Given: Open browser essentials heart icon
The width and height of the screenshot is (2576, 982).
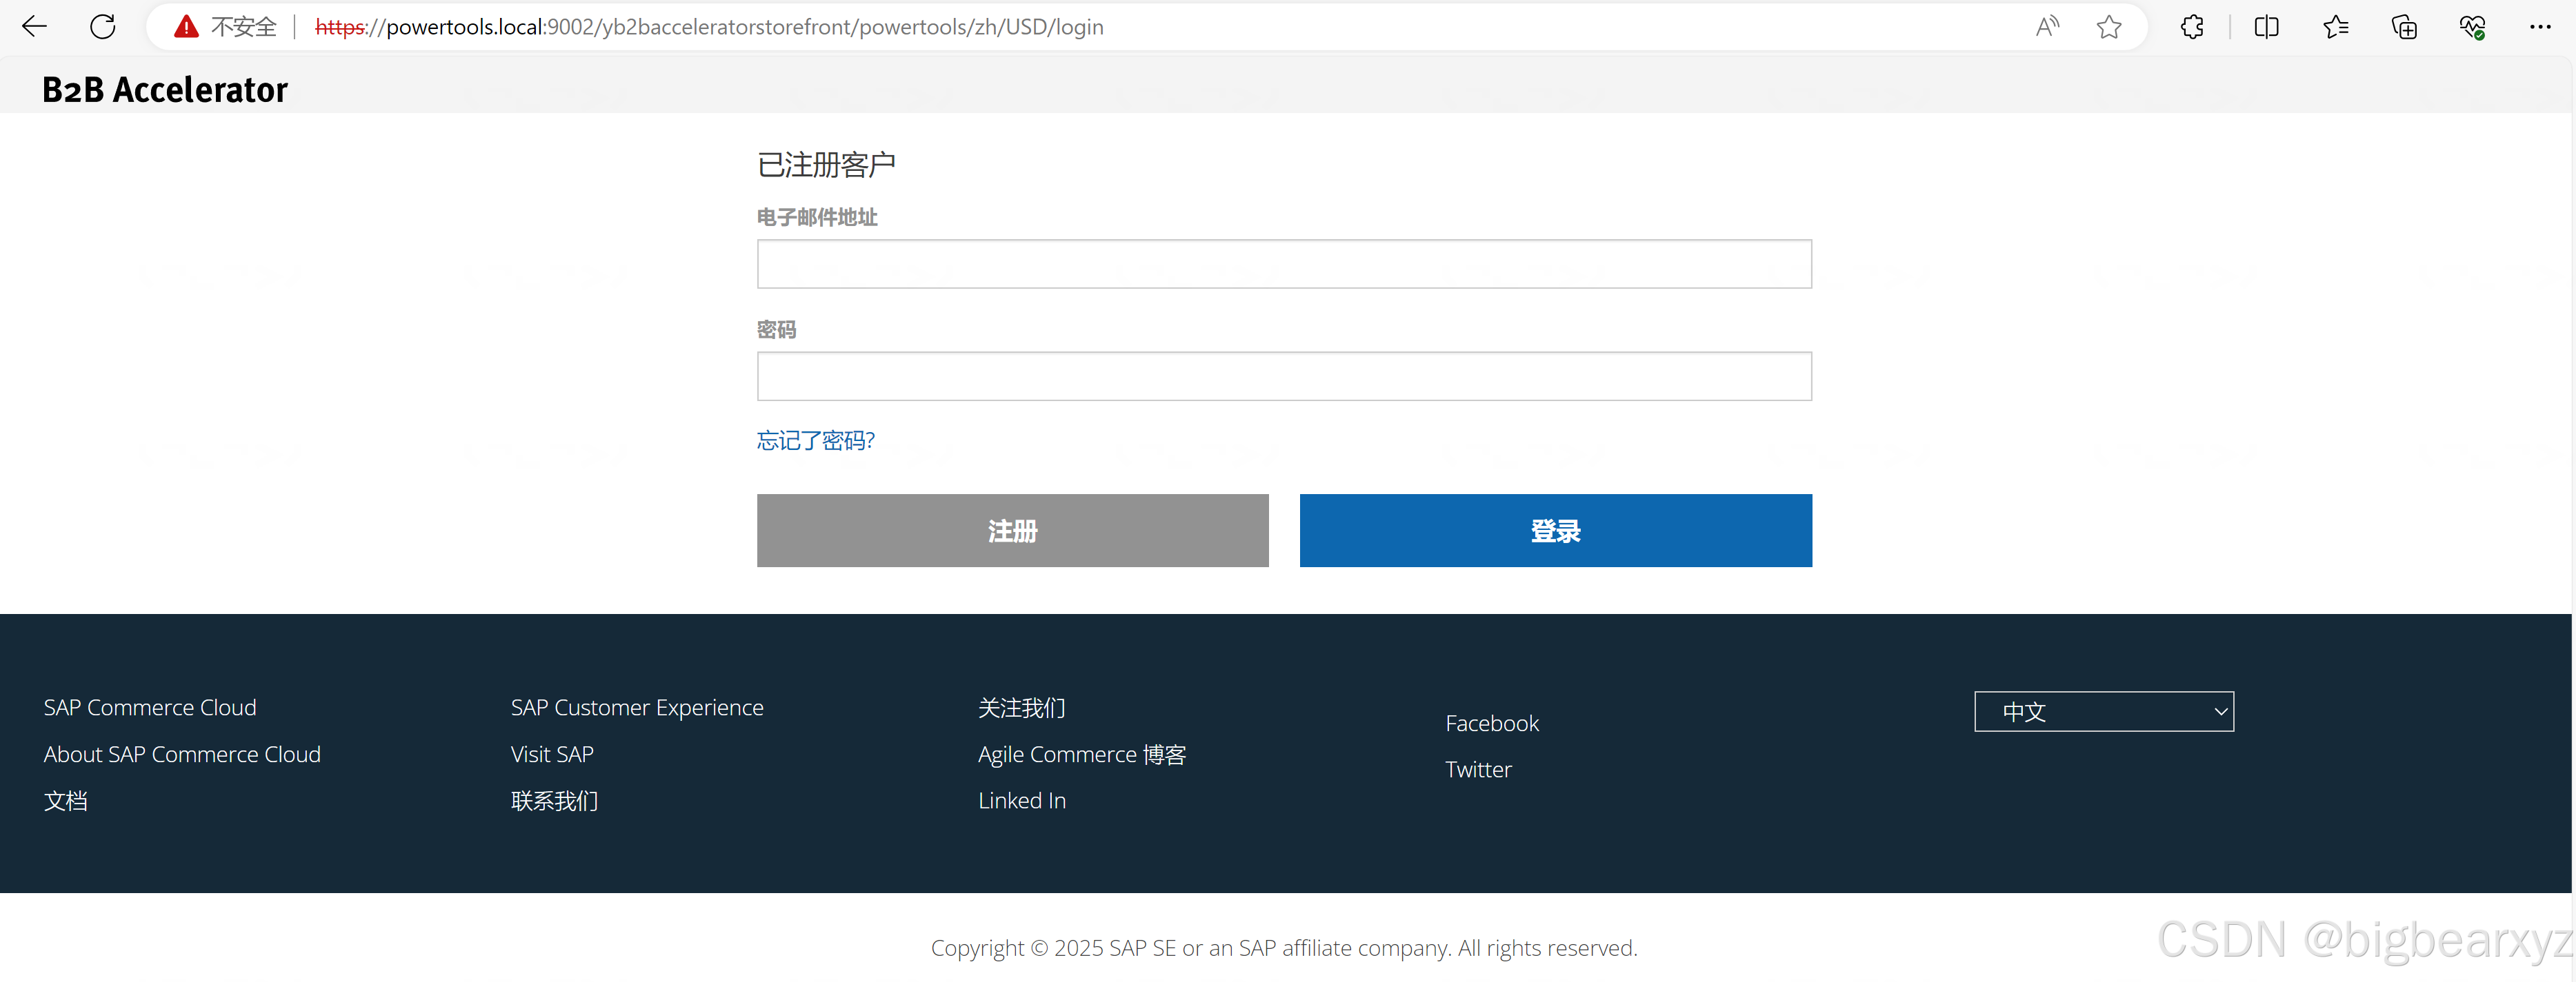Looking at the screenshot, I should (2472, 27).
